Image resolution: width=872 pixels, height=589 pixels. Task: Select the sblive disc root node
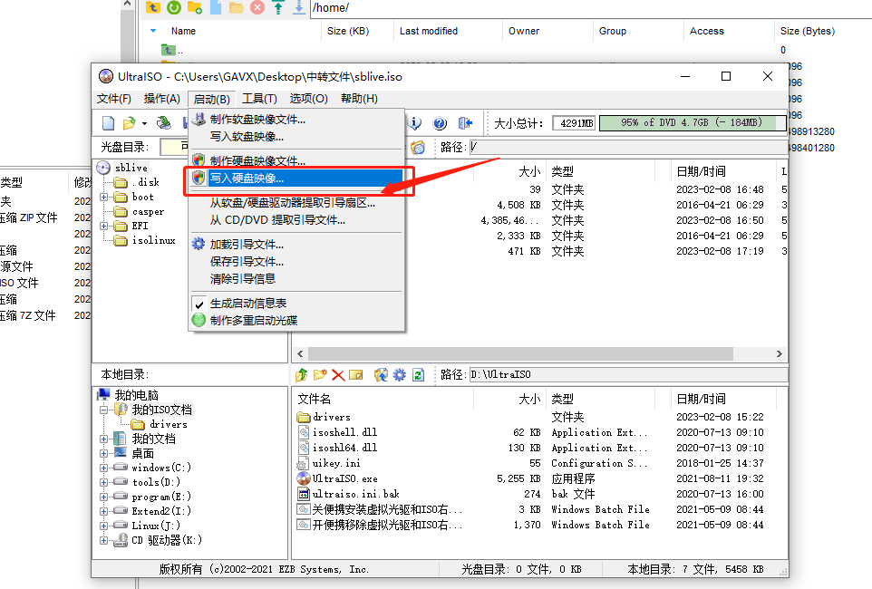click(x=131, y=168)
